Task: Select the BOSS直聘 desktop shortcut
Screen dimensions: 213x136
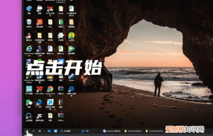Action: tap(29, 90)
